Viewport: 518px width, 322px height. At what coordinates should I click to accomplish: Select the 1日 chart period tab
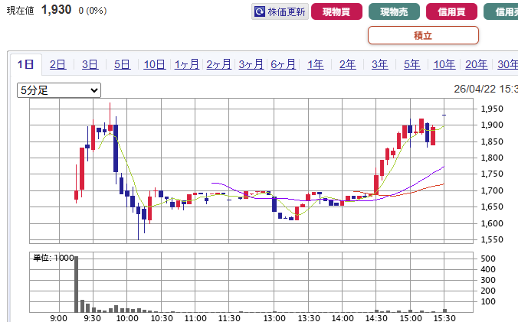pos(26,64)
